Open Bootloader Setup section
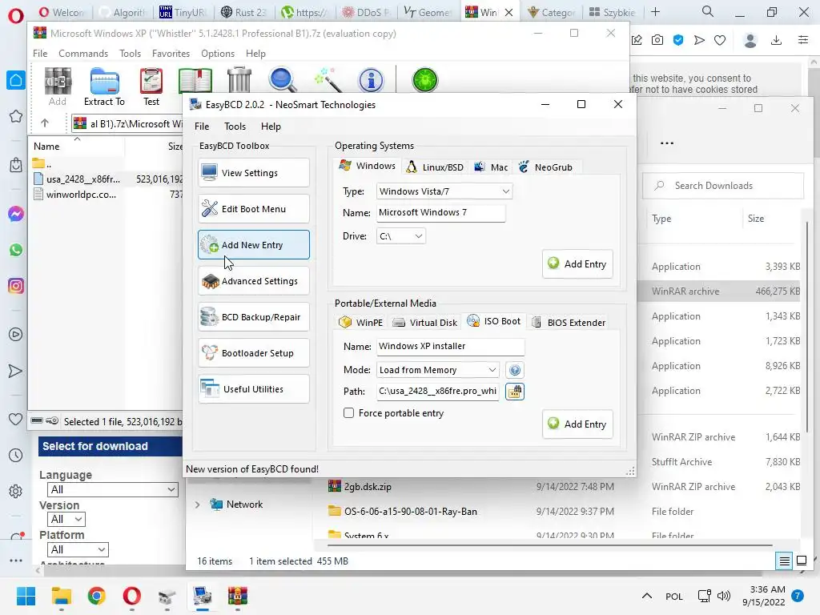Screen dimensions: 820x615 click(254, 353)
